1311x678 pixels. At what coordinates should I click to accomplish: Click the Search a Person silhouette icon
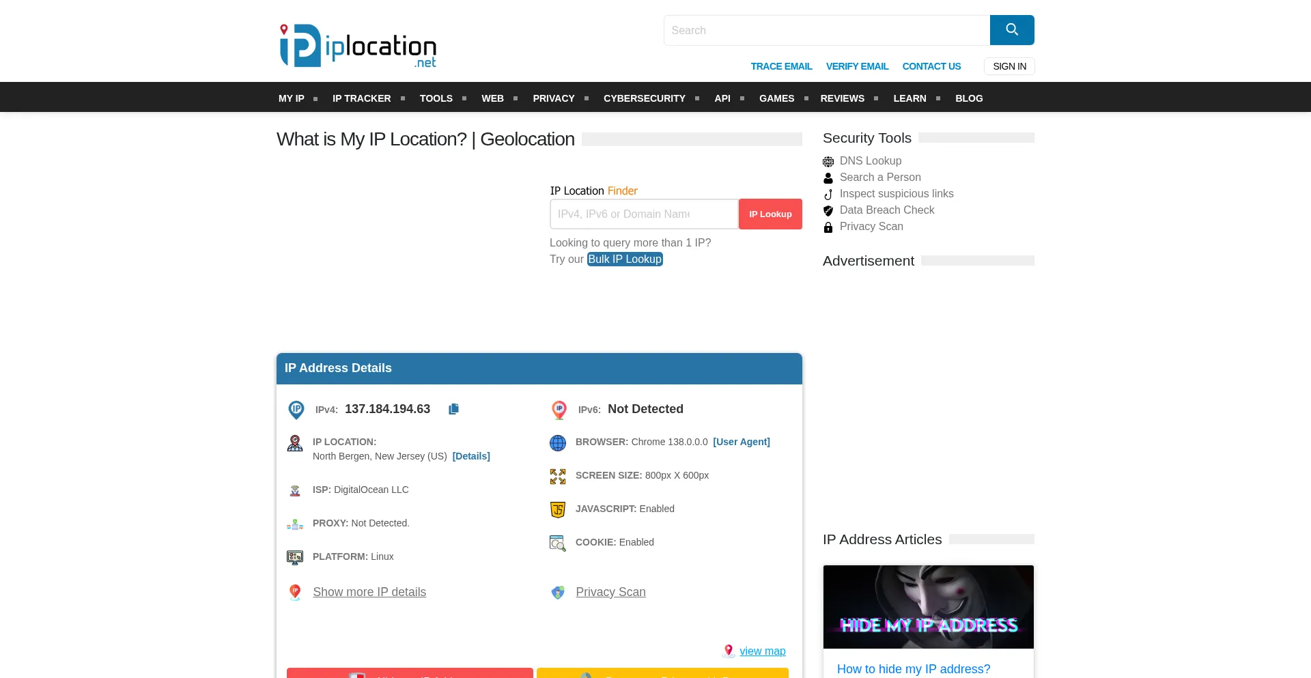[x=828, y=178]
